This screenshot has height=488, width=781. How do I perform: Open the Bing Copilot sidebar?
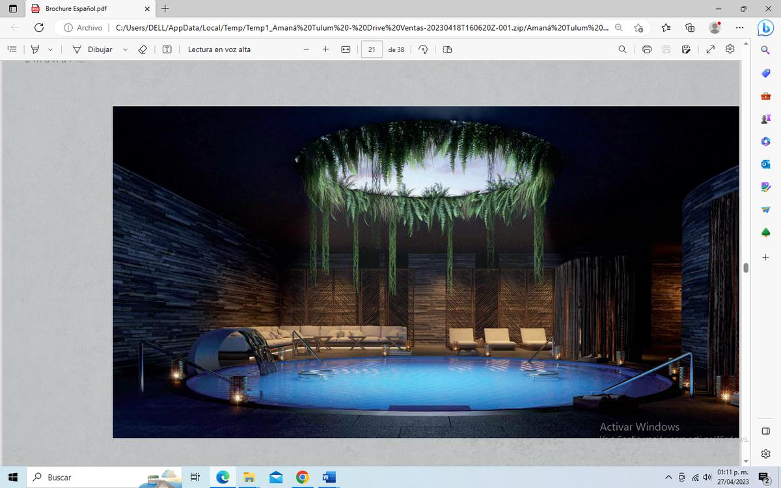click(x=765, y=28)
